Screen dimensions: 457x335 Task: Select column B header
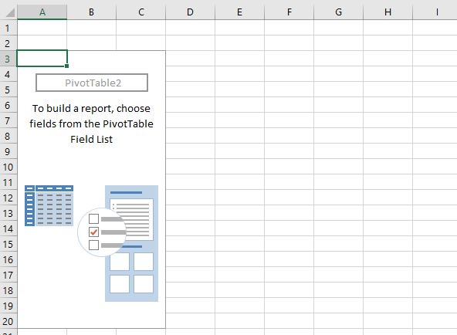92,12
